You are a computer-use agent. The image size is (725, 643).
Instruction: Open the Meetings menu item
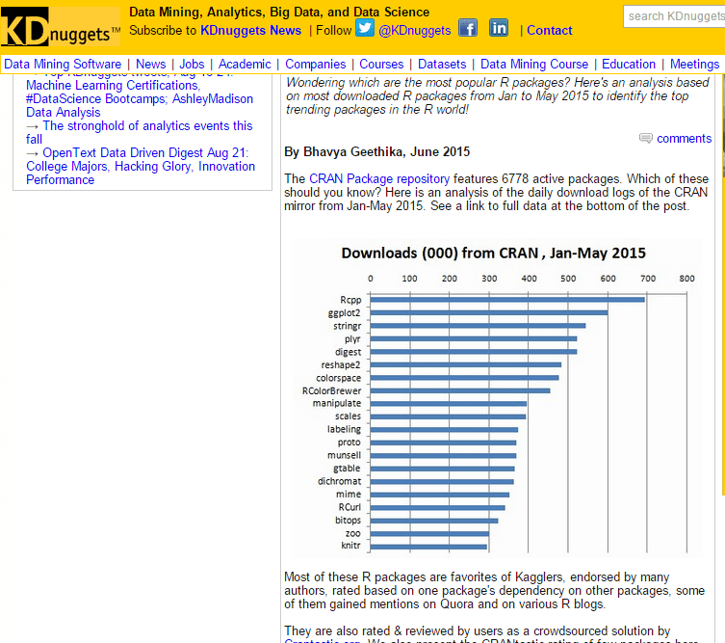pos(695,64)
